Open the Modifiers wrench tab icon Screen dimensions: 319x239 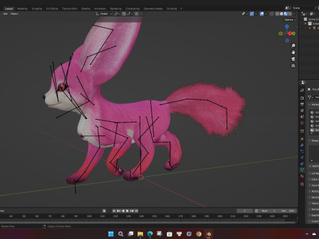(302, 145)
